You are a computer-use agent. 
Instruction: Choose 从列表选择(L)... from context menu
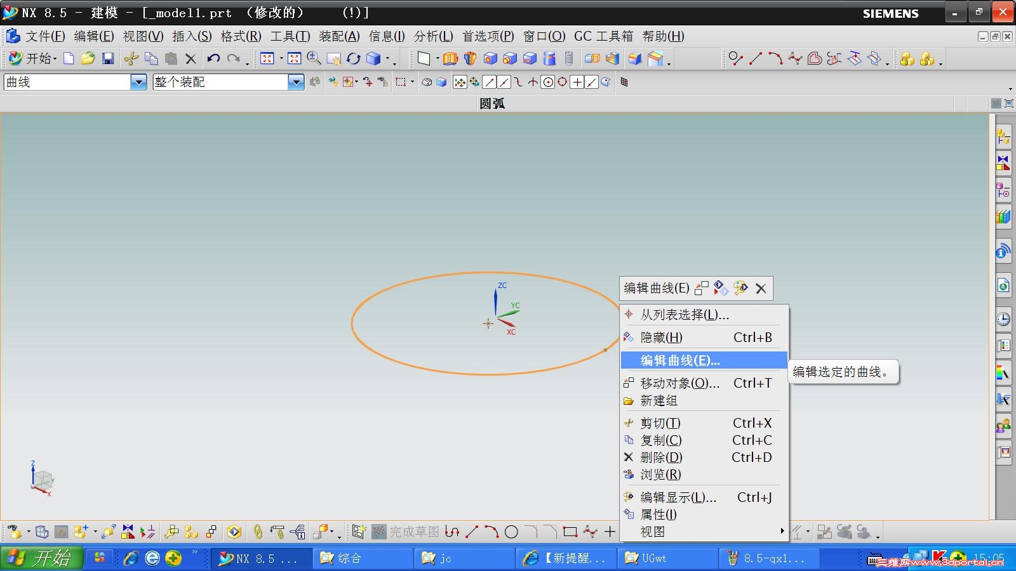(704, 315)
